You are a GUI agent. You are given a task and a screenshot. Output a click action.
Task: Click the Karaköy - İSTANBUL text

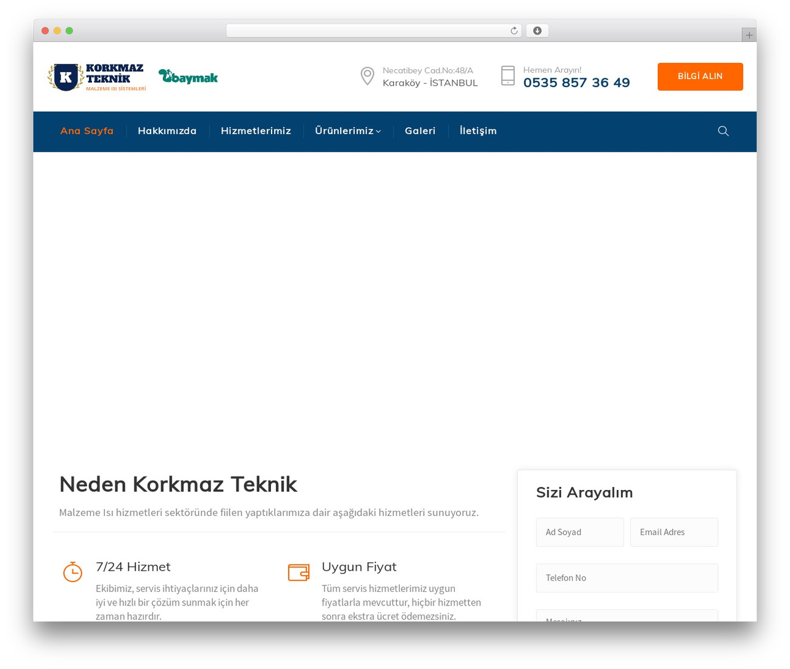tap(430, 83)
